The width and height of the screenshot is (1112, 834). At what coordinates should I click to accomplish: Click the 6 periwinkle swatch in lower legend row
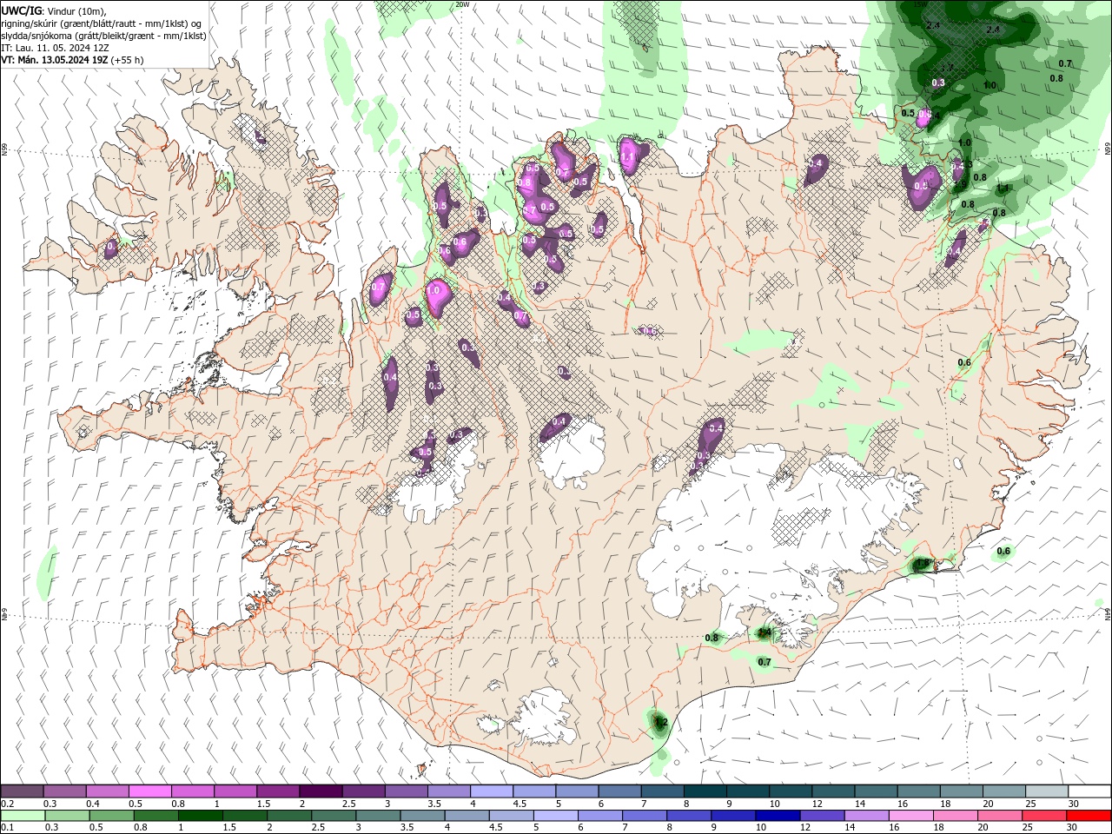click(600, 816)
